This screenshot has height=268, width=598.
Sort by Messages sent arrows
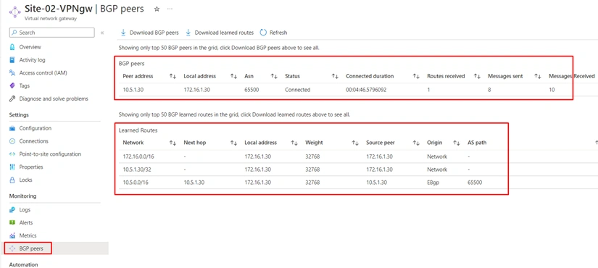click(538, 76)
